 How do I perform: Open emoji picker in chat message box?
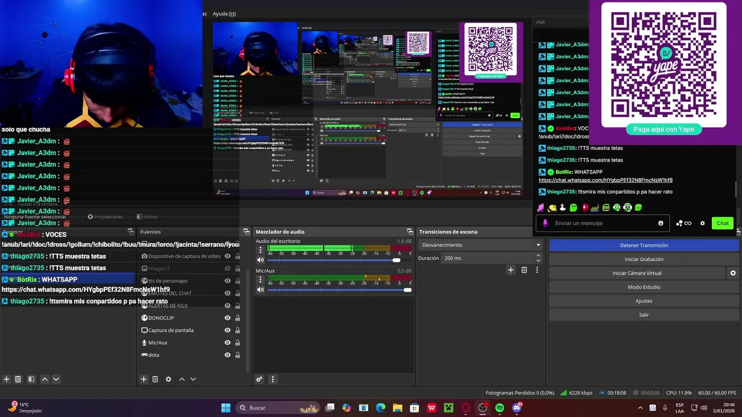(x=661, y=223)
